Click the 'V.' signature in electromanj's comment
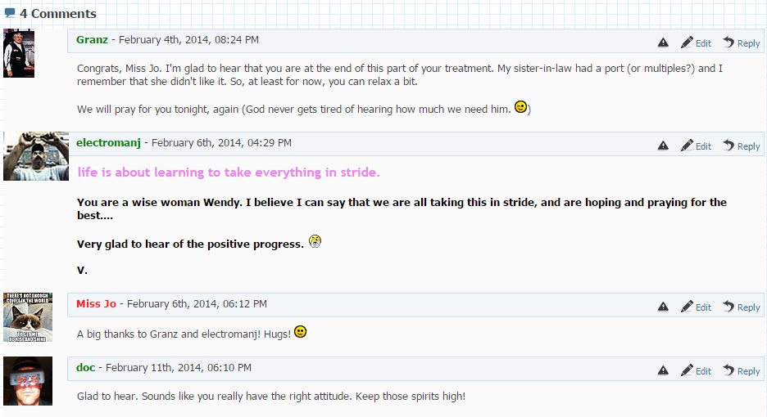 [82, 270]
